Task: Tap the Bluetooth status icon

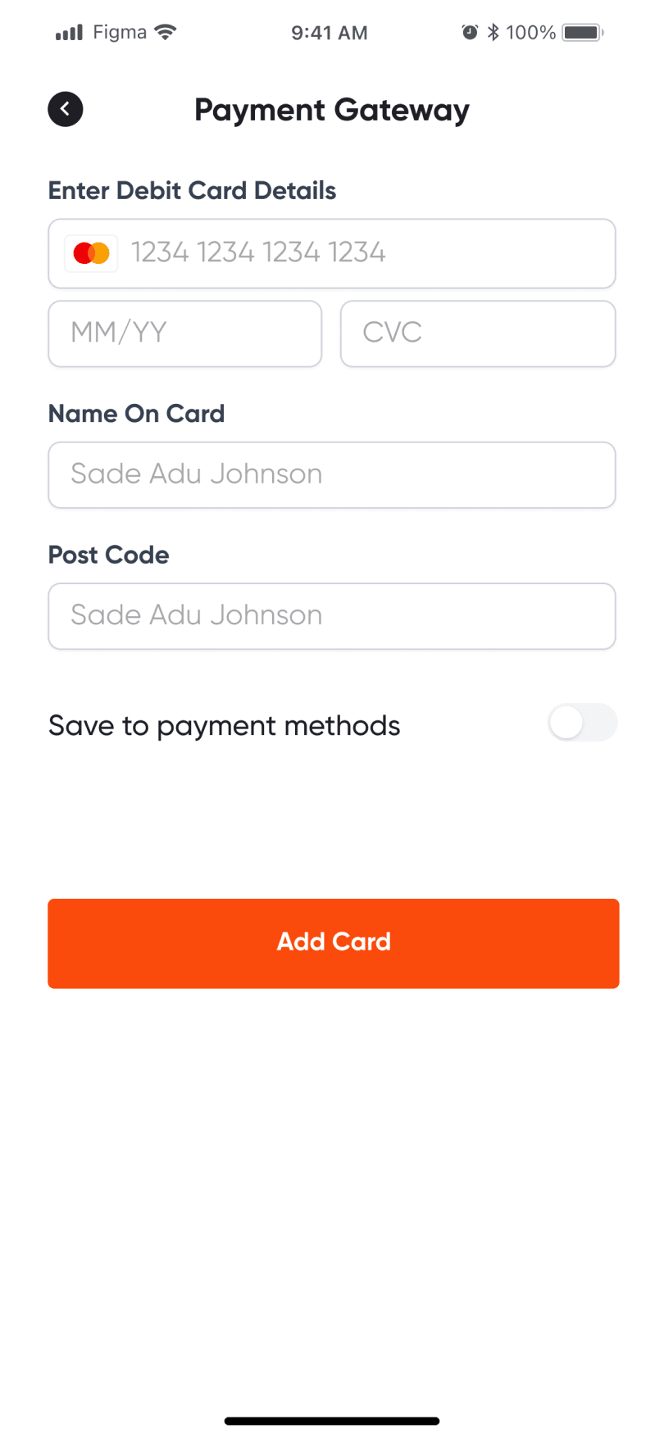Action: click(x=493, y=33)
